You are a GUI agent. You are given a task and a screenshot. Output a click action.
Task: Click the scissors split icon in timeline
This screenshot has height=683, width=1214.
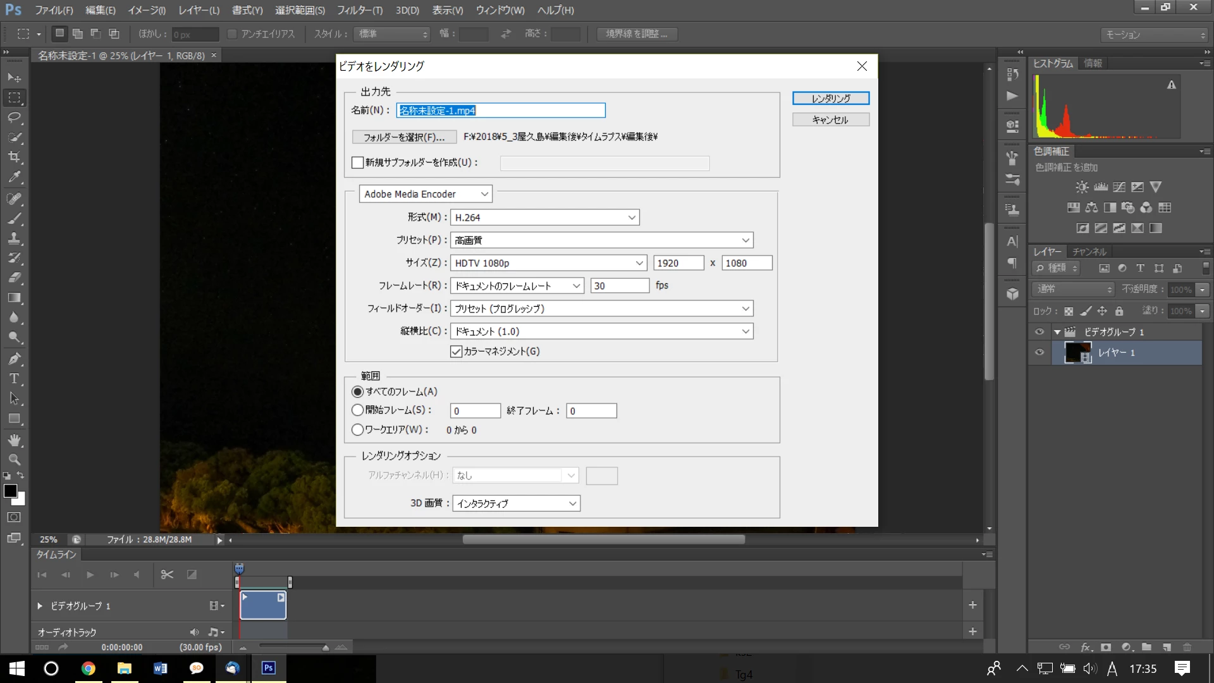(167, 574)
